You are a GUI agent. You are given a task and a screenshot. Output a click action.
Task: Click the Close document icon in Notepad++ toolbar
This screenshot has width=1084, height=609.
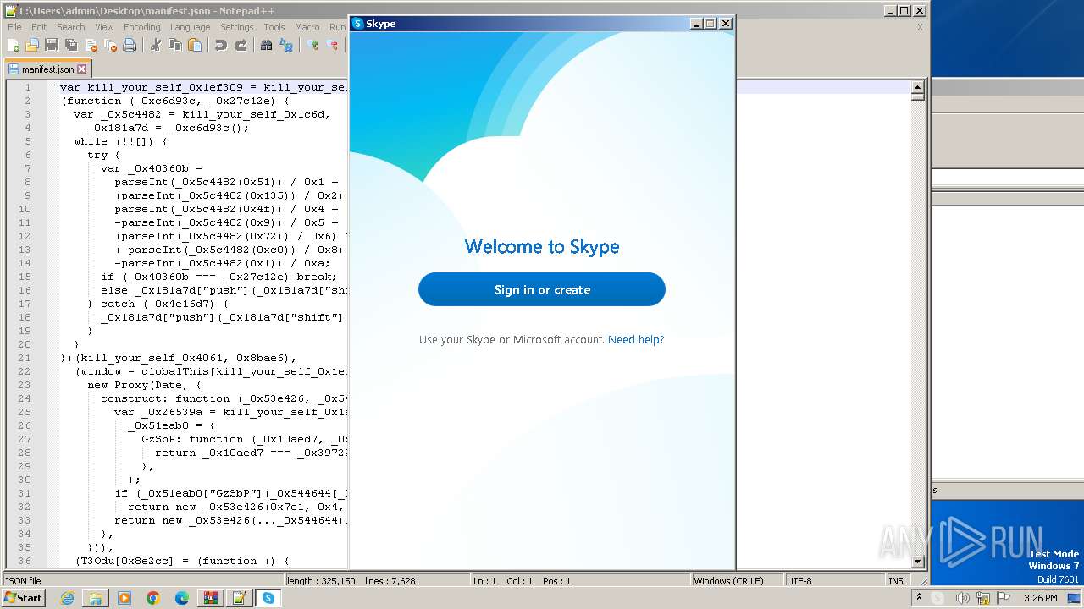91,46
